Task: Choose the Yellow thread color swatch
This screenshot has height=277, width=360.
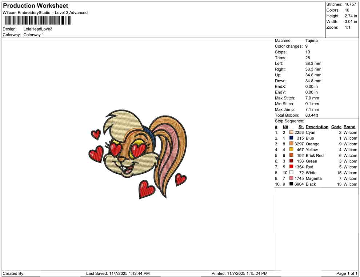Action: click(x=291, y=150)
